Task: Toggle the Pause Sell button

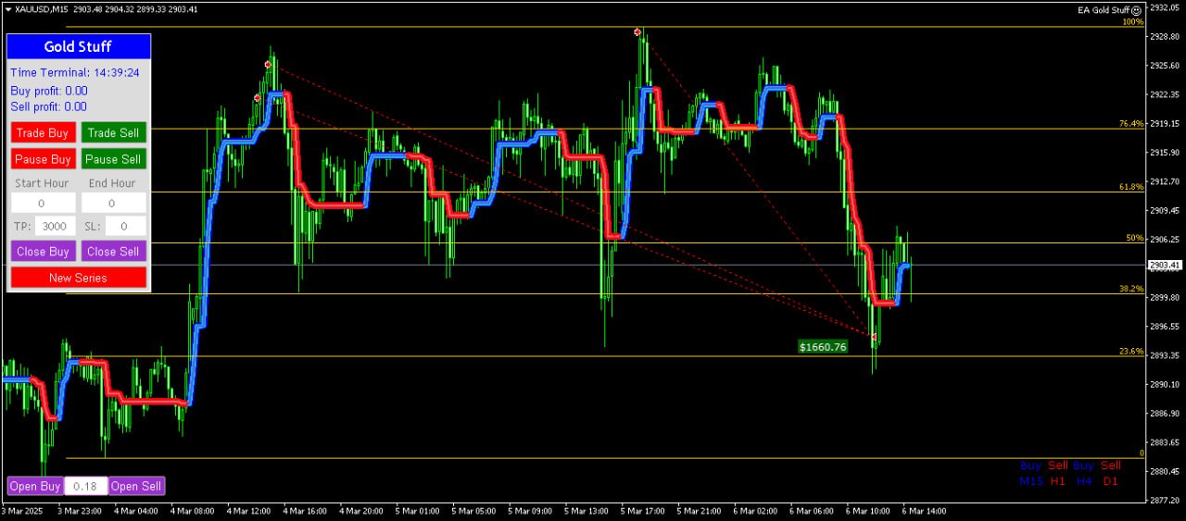Action: (113, 159)
